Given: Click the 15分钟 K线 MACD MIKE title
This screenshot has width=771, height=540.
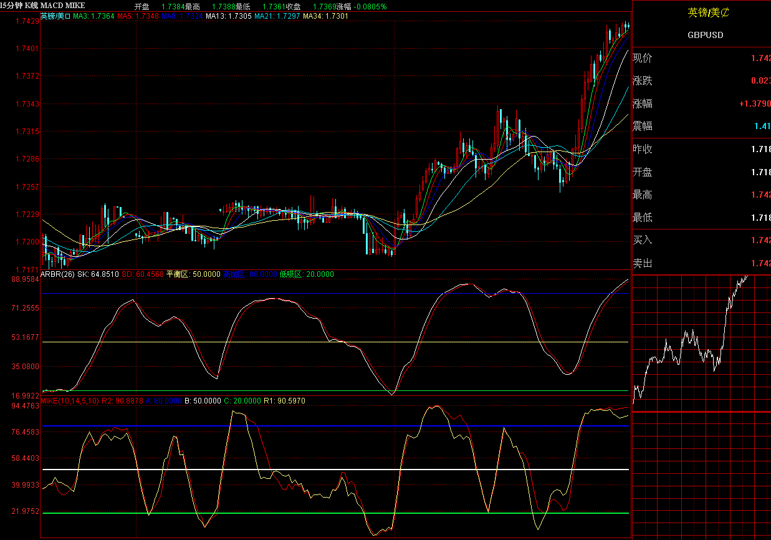Looking at the screenshot, I should (42, 6).
